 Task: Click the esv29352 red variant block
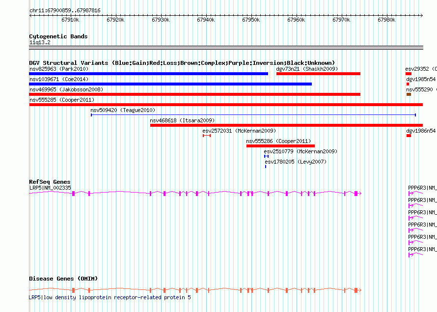click(x=409, y=74)
